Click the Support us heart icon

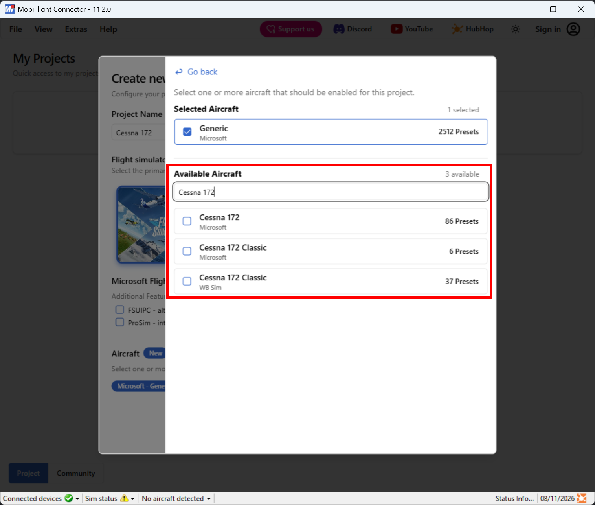tap(271, 29)
